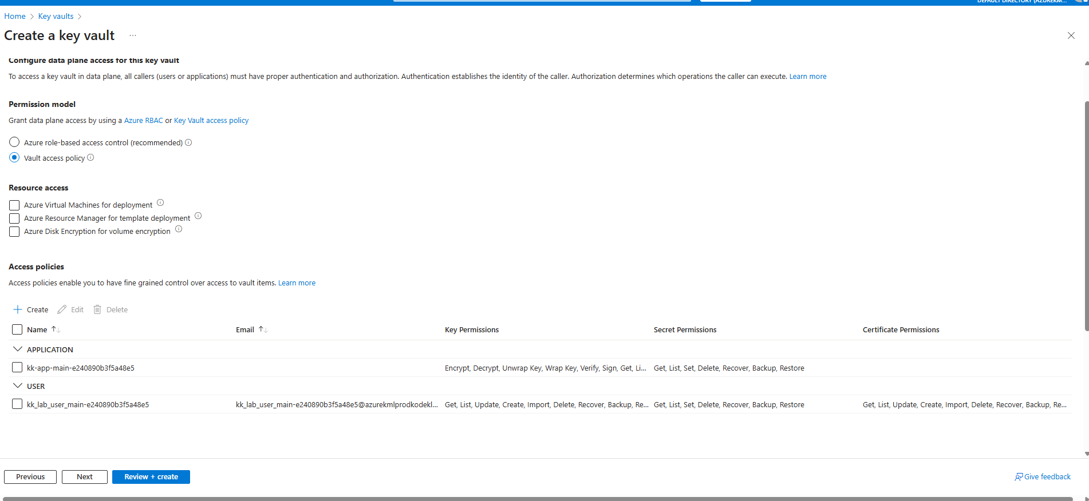This screenshot has width=1089, height=501.
Task: Sort by Email column arrow icon
Action: coord(263,329)
